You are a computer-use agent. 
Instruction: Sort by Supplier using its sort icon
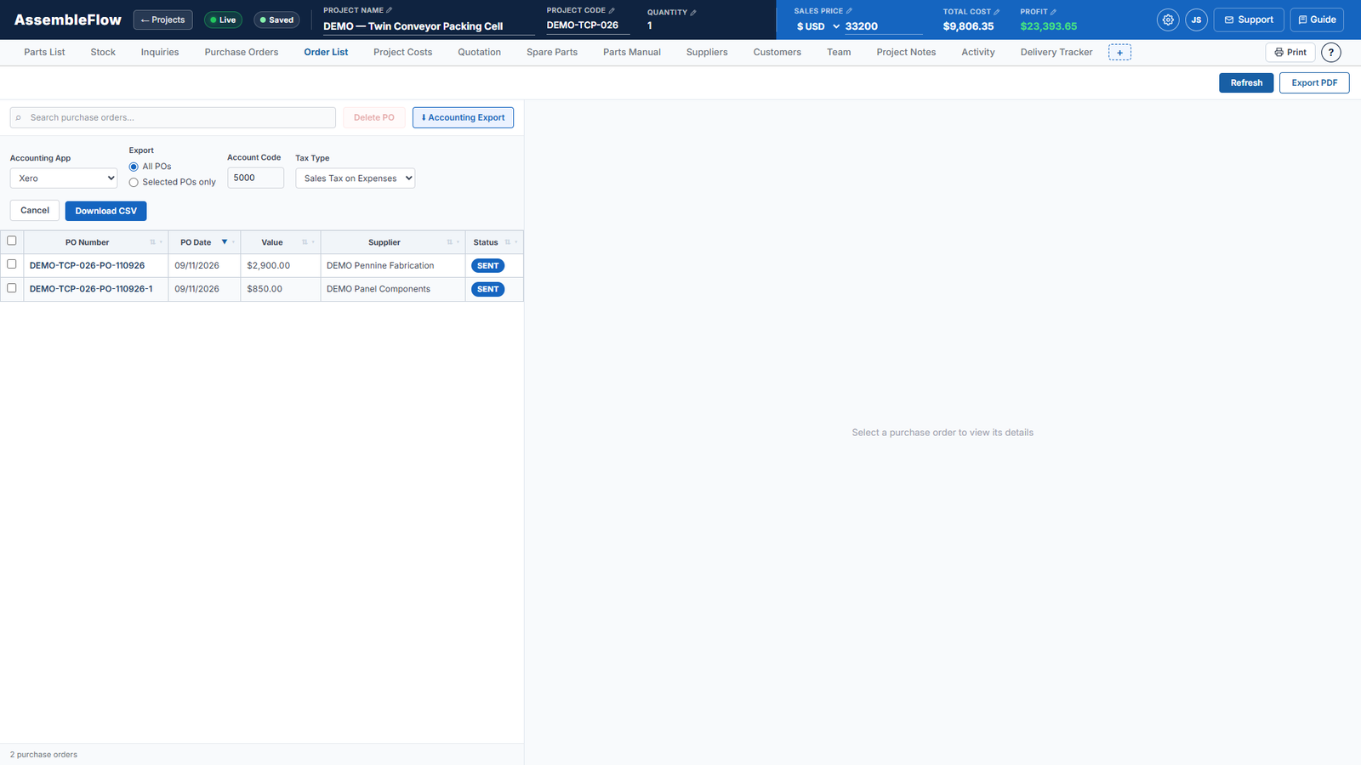pyautogui.click(x=449, y=242)
